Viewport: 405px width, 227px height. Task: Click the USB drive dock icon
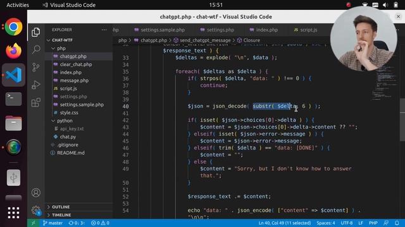(x=13, y=178)
